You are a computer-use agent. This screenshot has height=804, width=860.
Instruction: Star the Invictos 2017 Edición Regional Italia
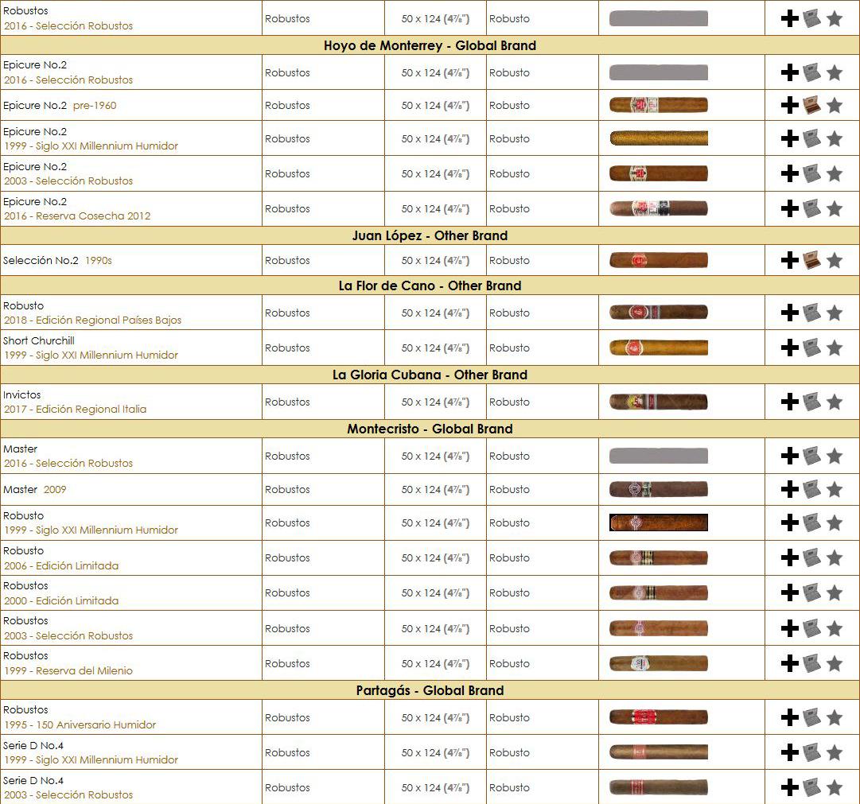pyautogui.click(x=835, y=402)
